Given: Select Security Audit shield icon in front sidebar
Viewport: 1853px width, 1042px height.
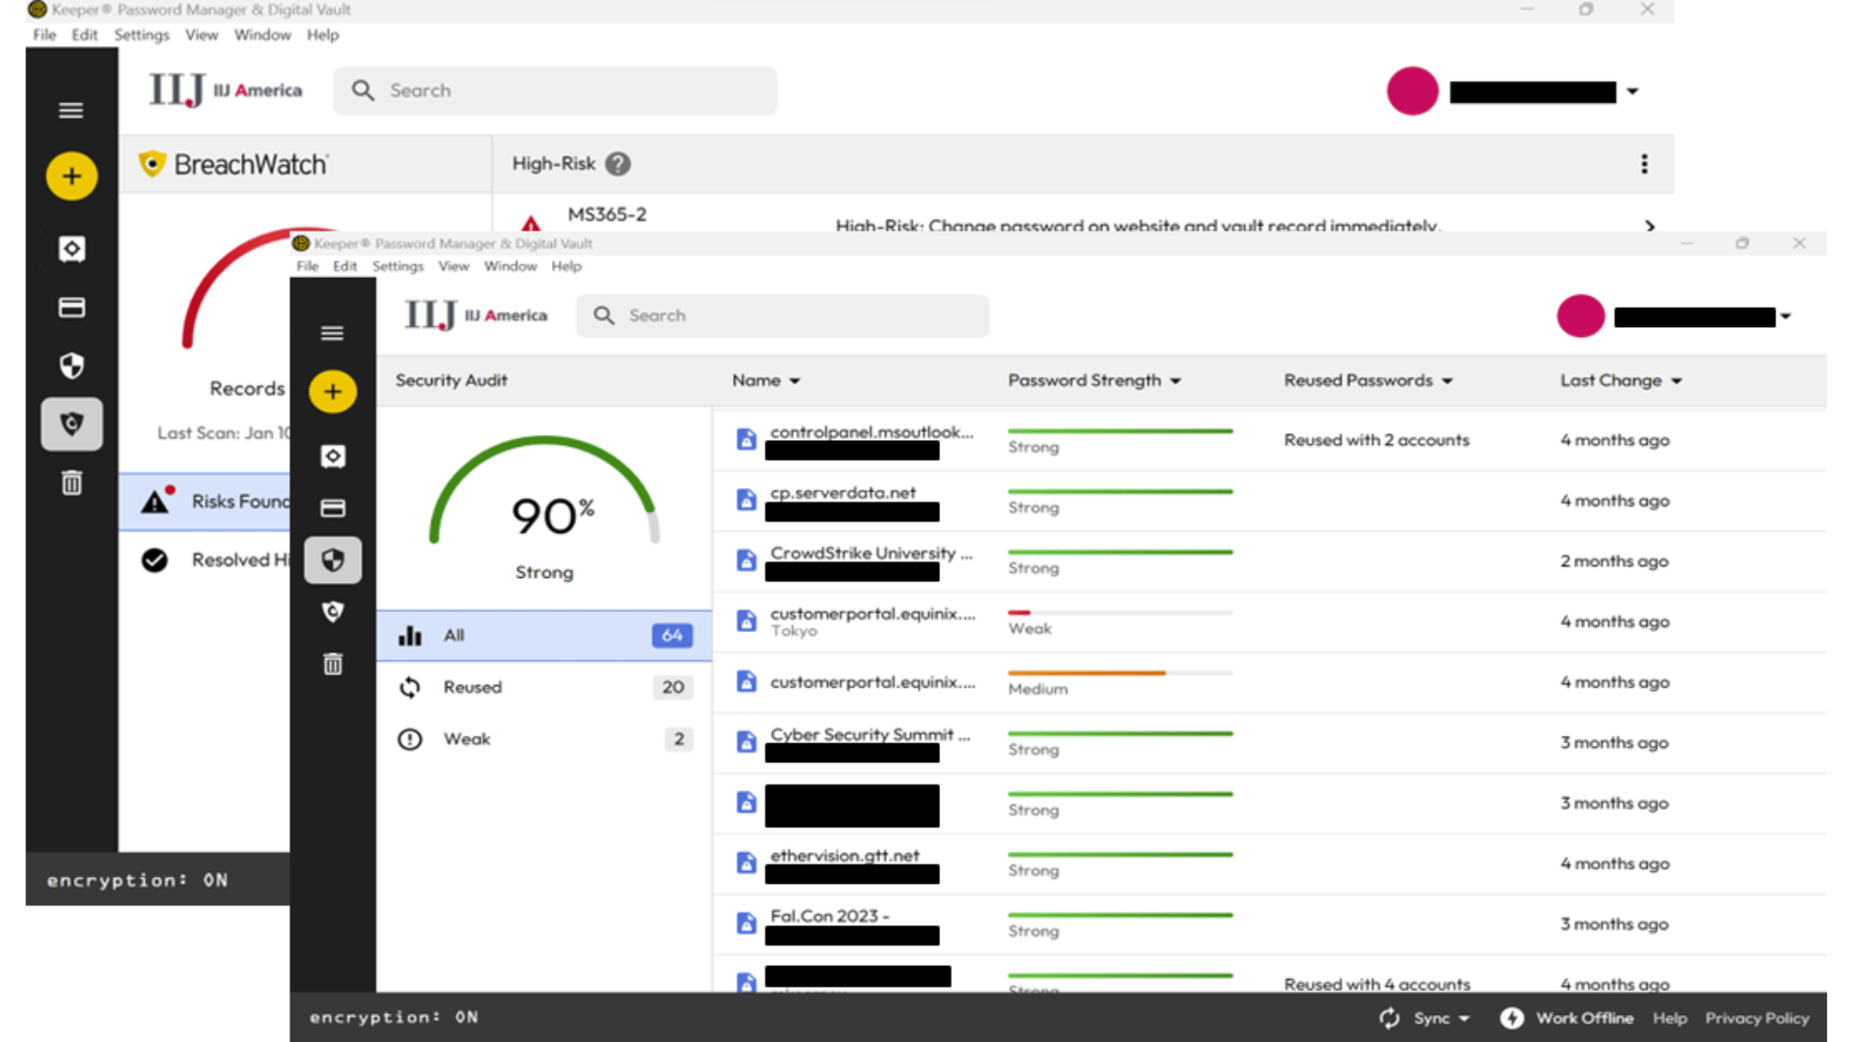Looking at the screenshot, I should pyautogui.click(x=333, y=561).
